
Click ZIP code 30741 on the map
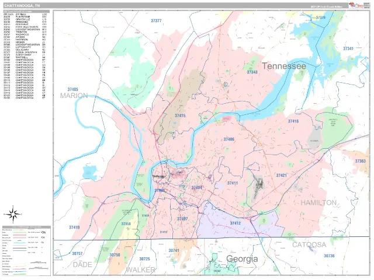(x=174, y=250)
